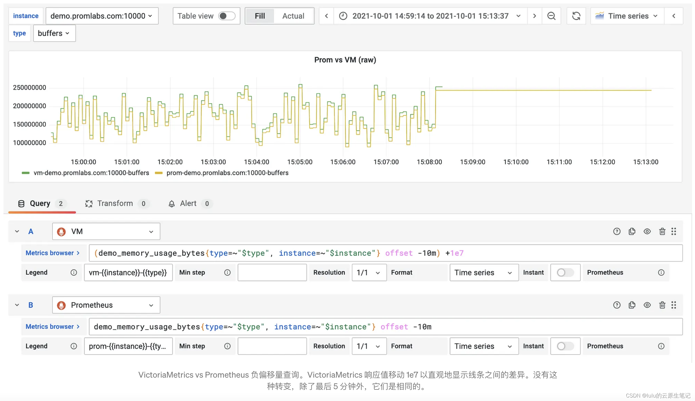
Task: Open Resolution dropdown for query B
Action: [x=369, y=346]
